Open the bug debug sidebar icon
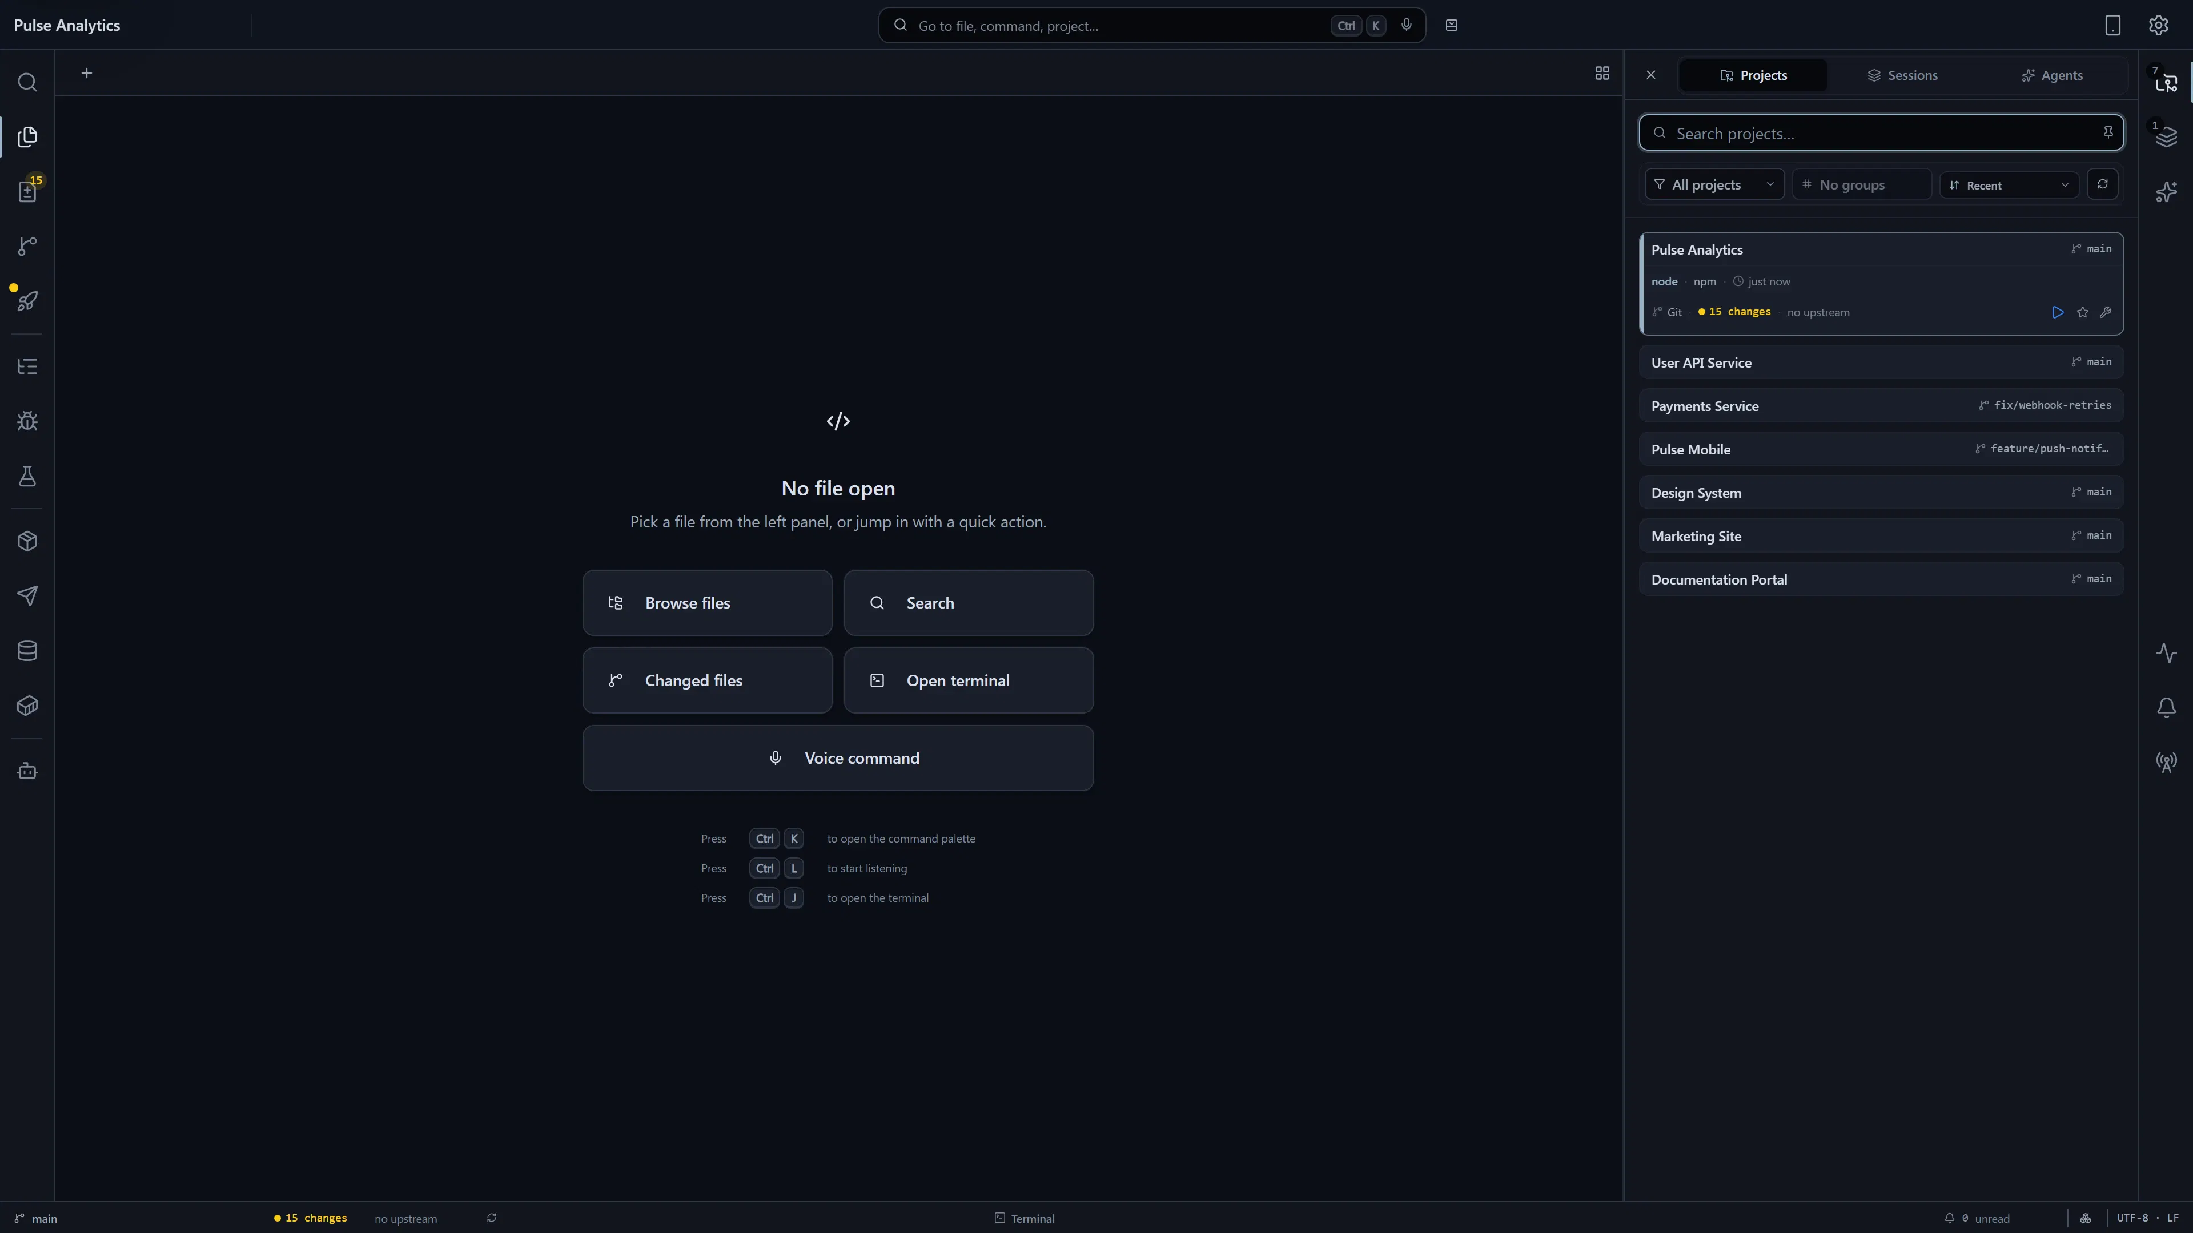Image resolution: width=2193 pixels, height=1233 pixels. (x=27, y=421)
